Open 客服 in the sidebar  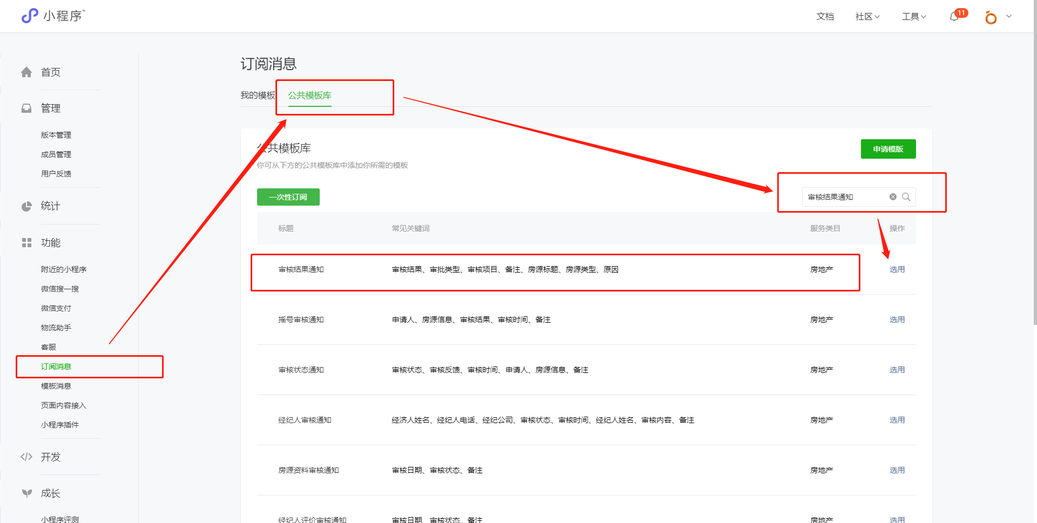click(x=49, y=347)
